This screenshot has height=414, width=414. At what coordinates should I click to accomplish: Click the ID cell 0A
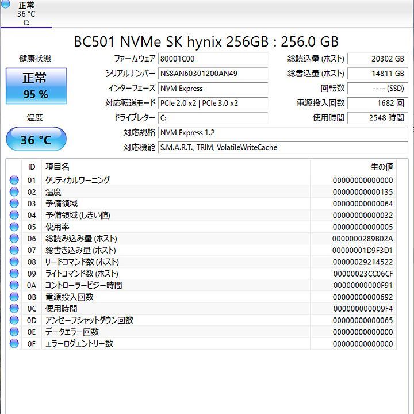(32, 285)
